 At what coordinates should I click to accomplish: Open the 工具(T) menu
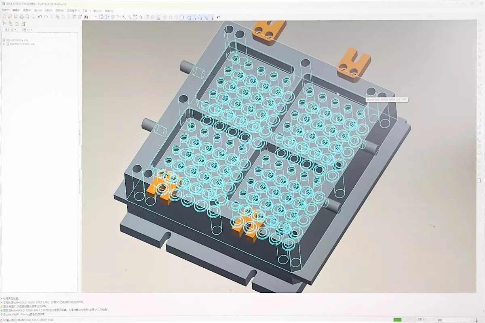coord(86,10)
